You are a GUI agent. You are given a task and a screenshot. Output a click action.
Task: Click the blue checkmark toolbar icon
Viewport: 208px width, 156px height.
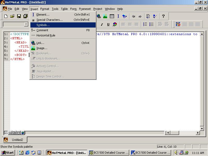[x=155, y=16]
